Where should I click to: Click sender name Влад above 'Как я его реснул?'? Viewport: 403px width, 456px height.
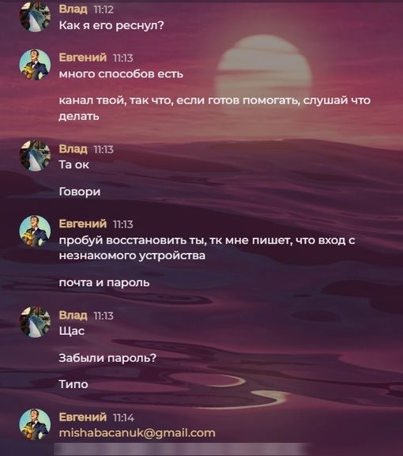(73, 9)
